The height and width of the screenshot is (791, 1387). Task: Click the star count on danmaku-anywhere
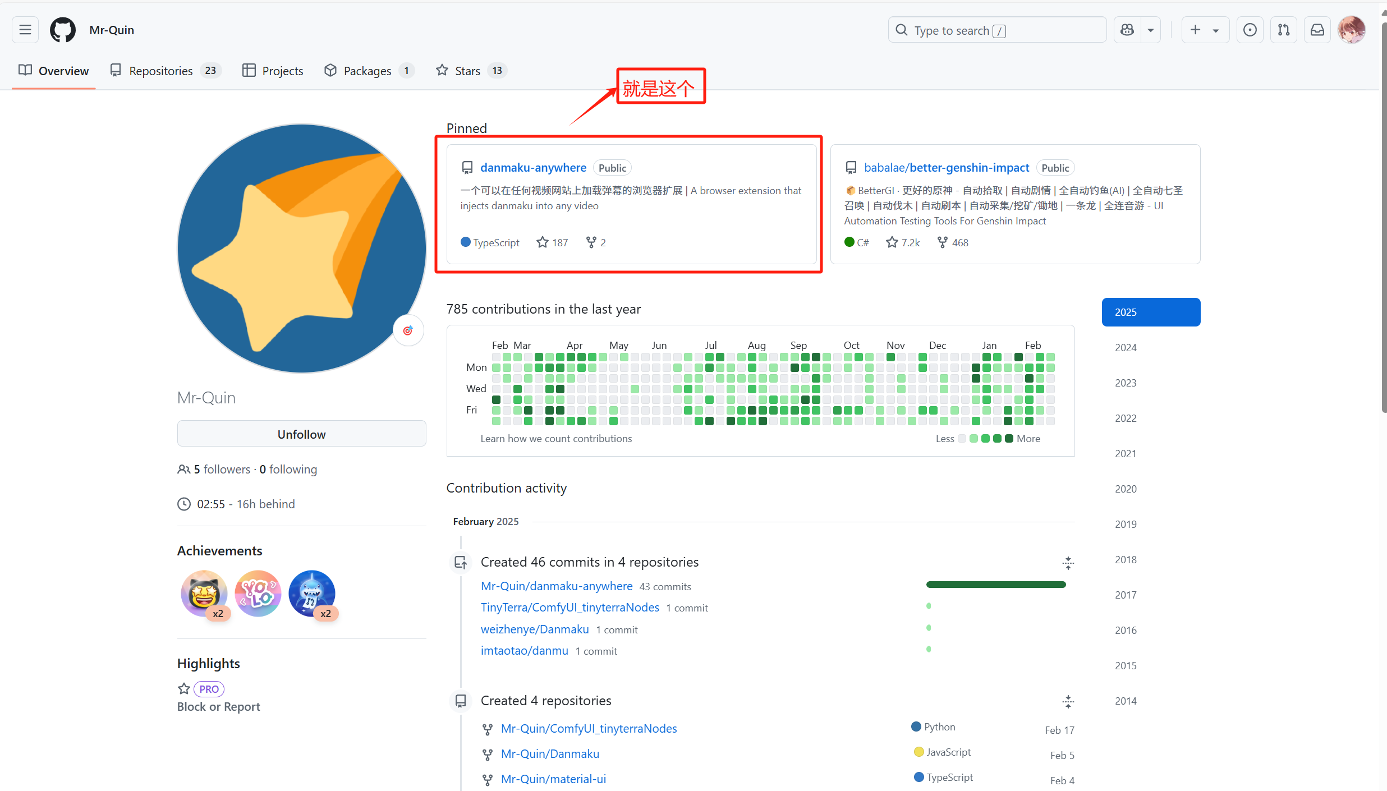(x=553, y=242)
